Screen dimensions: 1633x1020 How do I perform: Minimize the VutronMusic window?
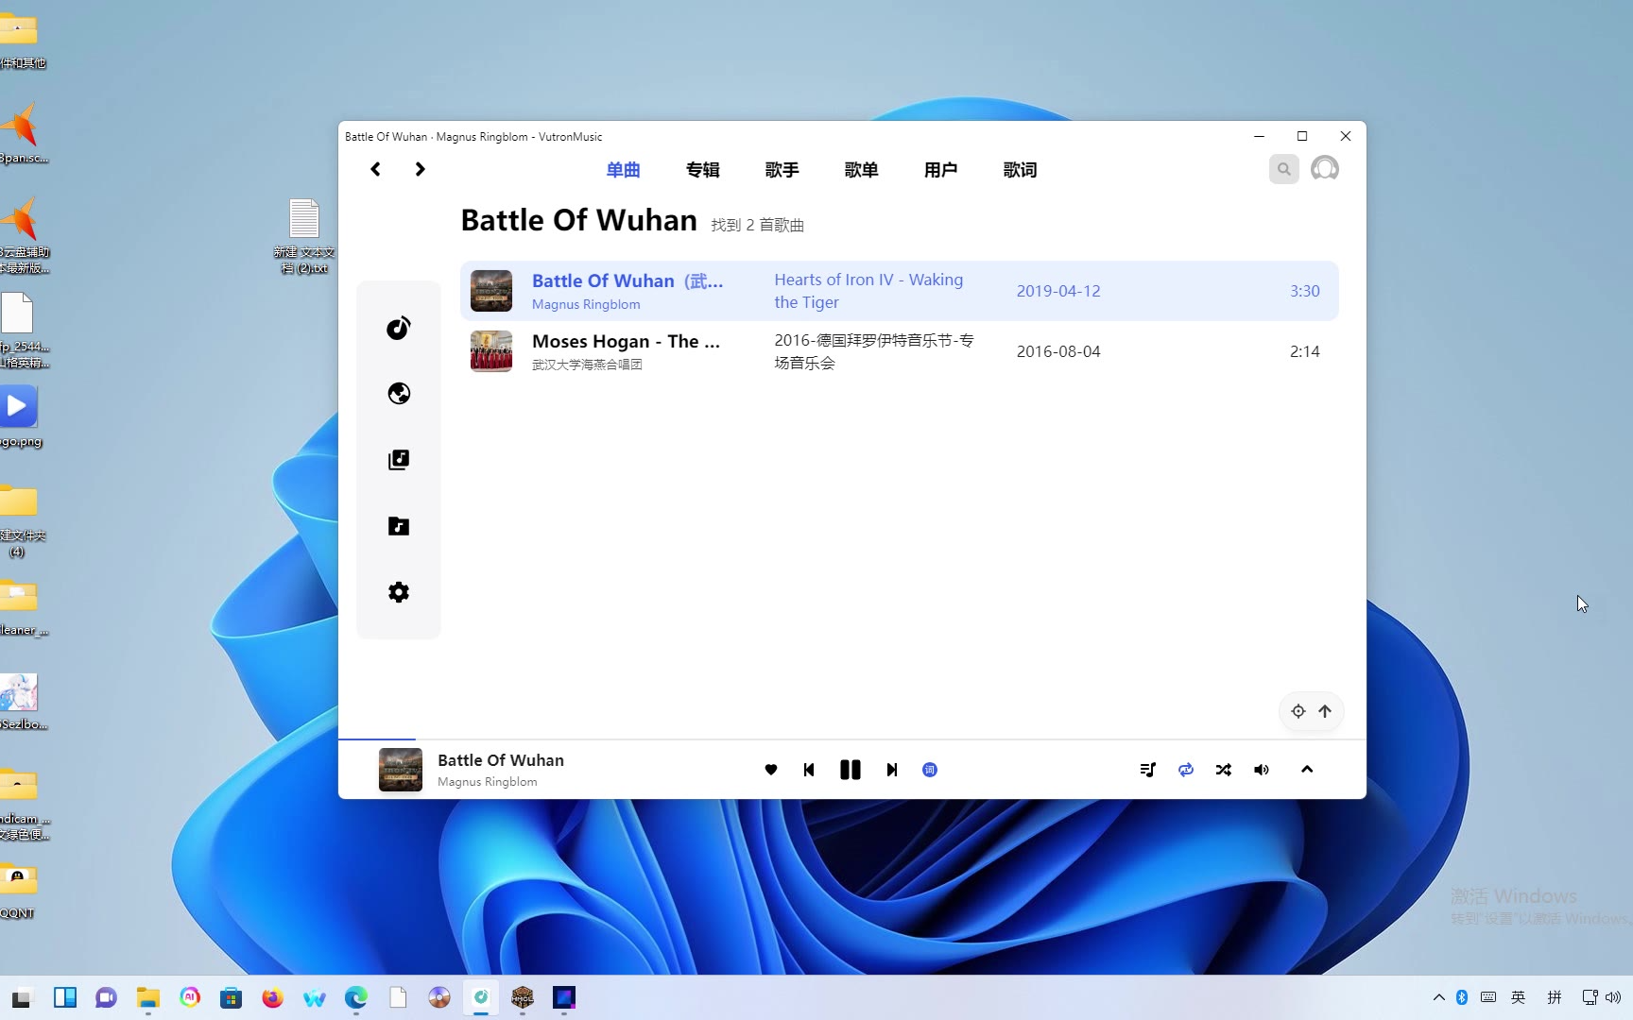pyautogui.click(x=1259, y=136)
